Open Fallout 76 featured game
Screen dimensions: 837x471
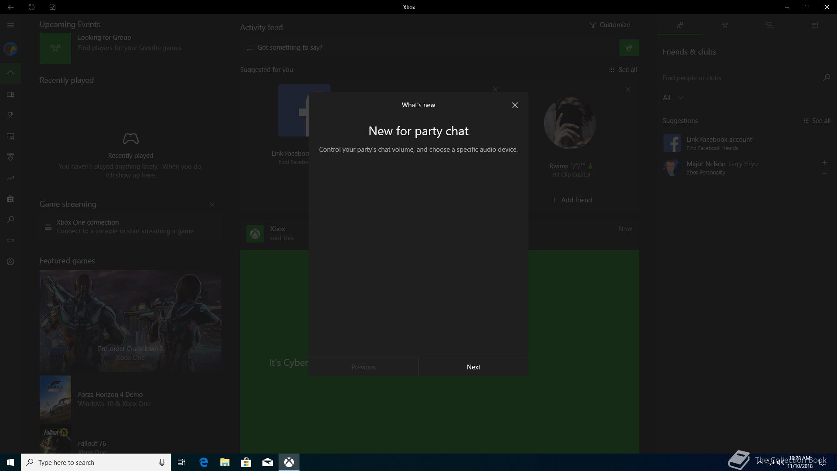(x=130, y=440)
